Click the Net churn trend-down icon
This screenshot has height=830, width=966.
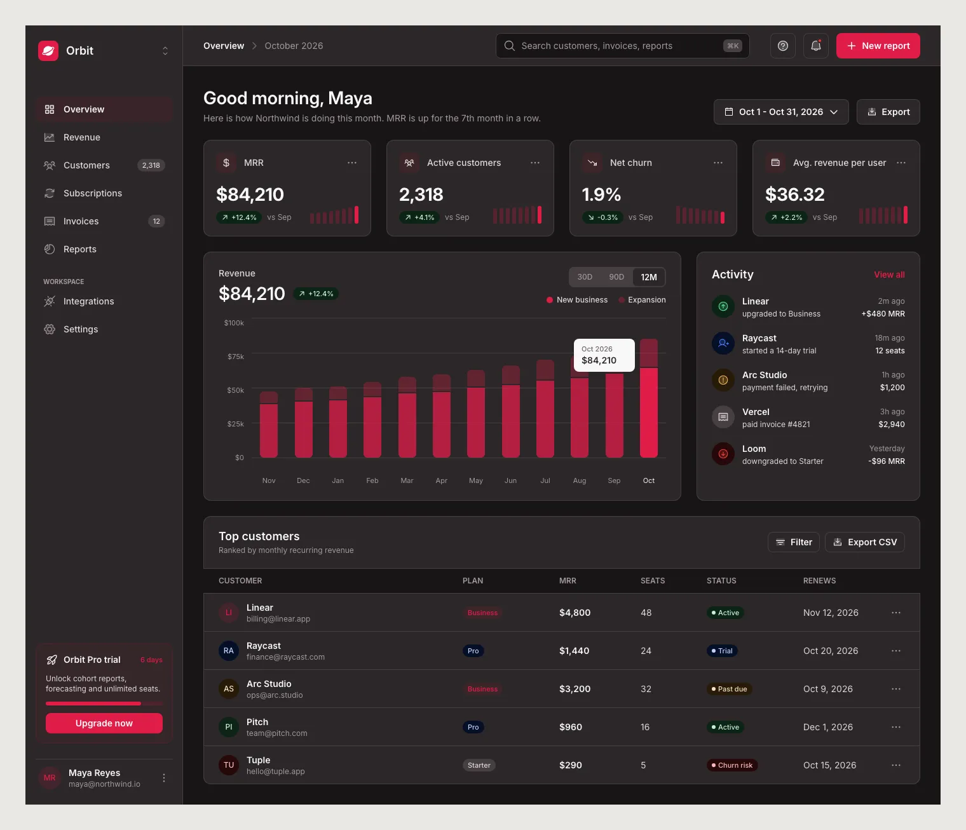click(x=592, y=163)
